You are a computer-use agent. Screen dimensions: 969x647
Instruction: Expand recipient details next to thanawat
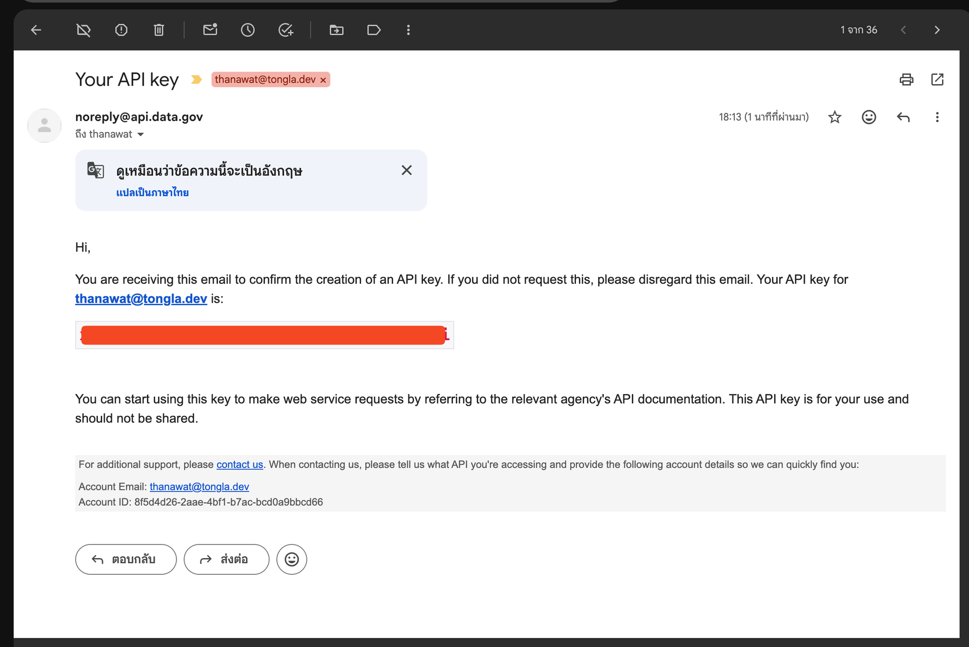click(141, 134)
